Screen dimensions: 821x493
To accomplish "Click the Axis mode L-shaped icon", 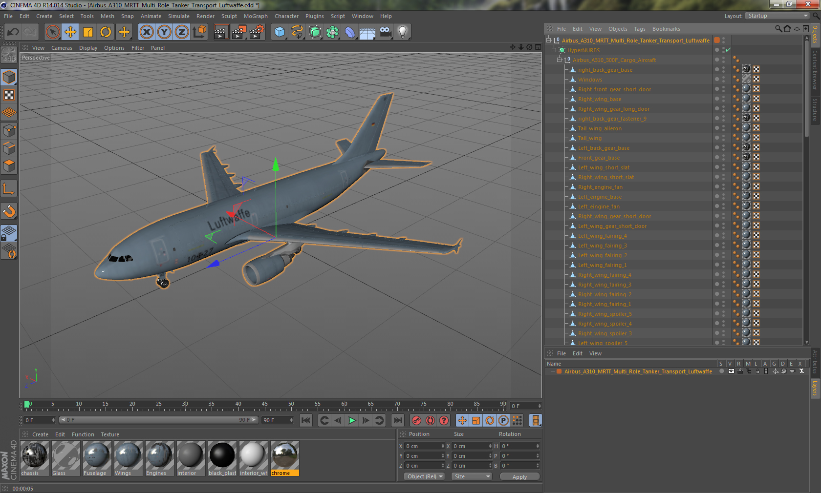I will pos(9,188).
